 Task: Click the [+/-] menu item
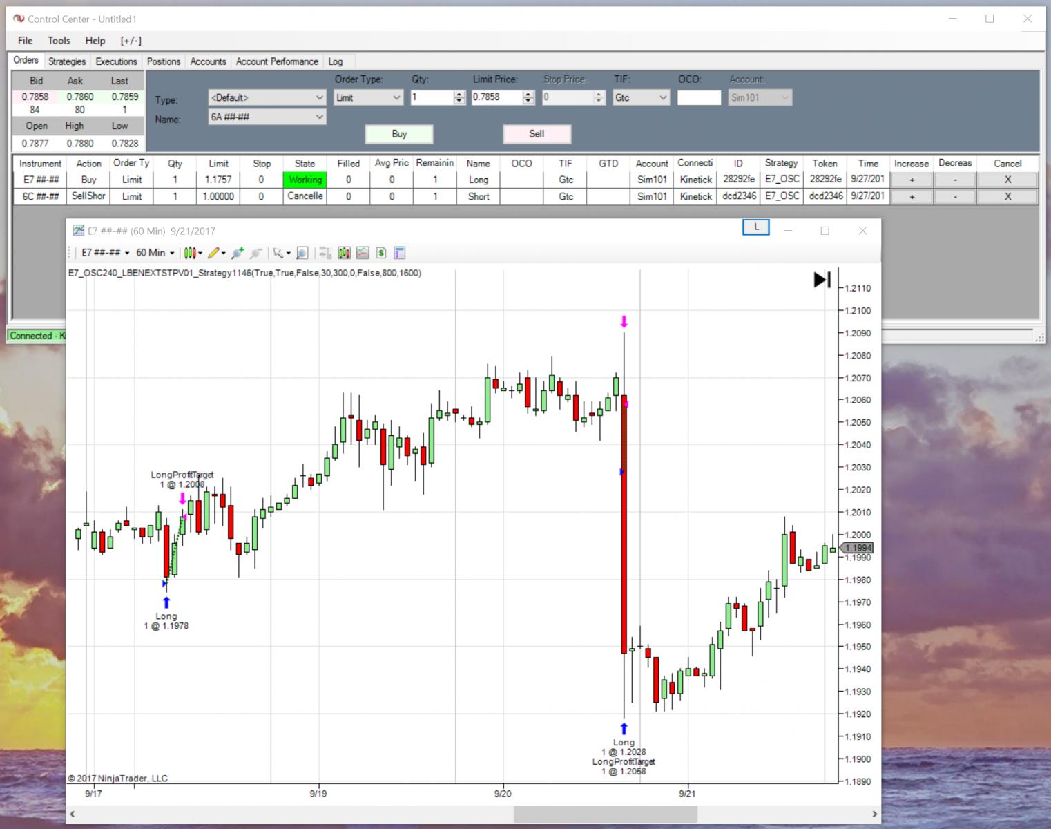click(x=131, y=41)
